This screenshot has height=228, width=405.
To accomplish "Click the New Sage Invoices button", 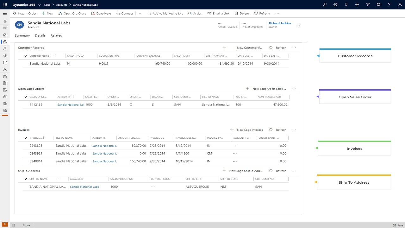I will (250, 130).
